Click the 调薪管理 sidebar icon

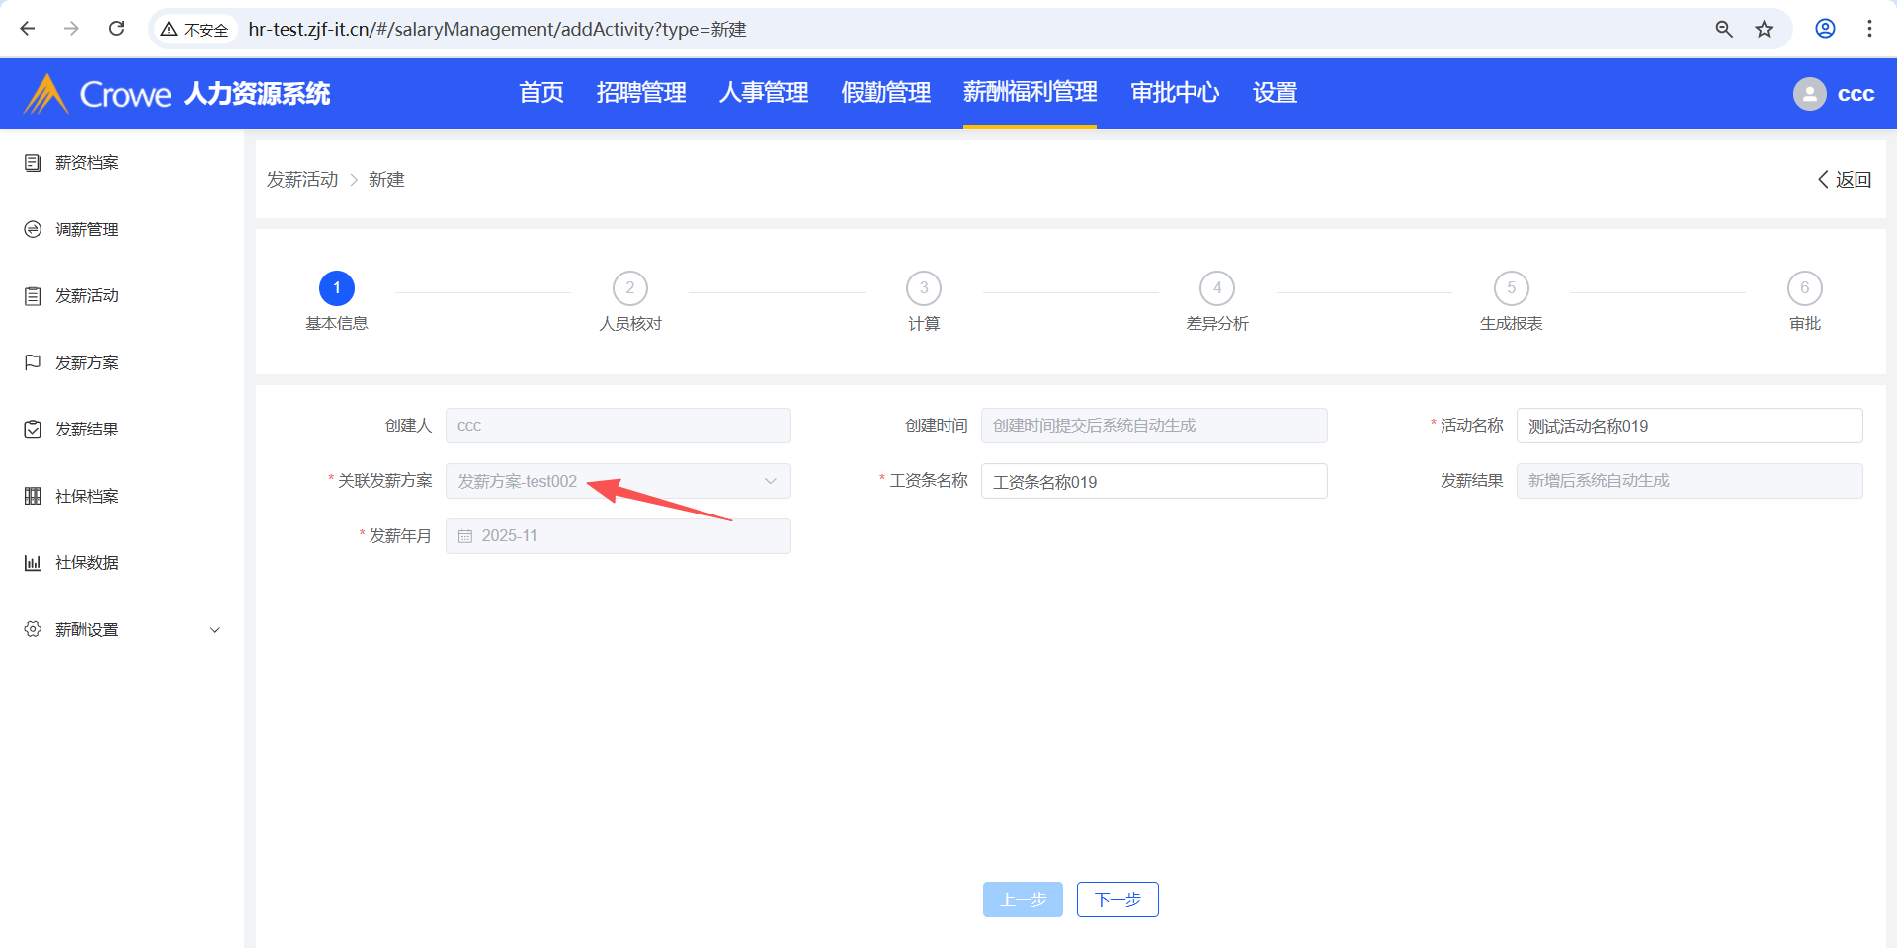click(x=33, y=229)
